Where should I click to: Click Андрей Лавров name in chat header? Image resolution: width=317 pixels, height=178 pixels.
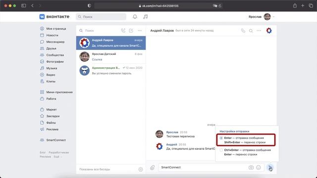pos(162,31)
